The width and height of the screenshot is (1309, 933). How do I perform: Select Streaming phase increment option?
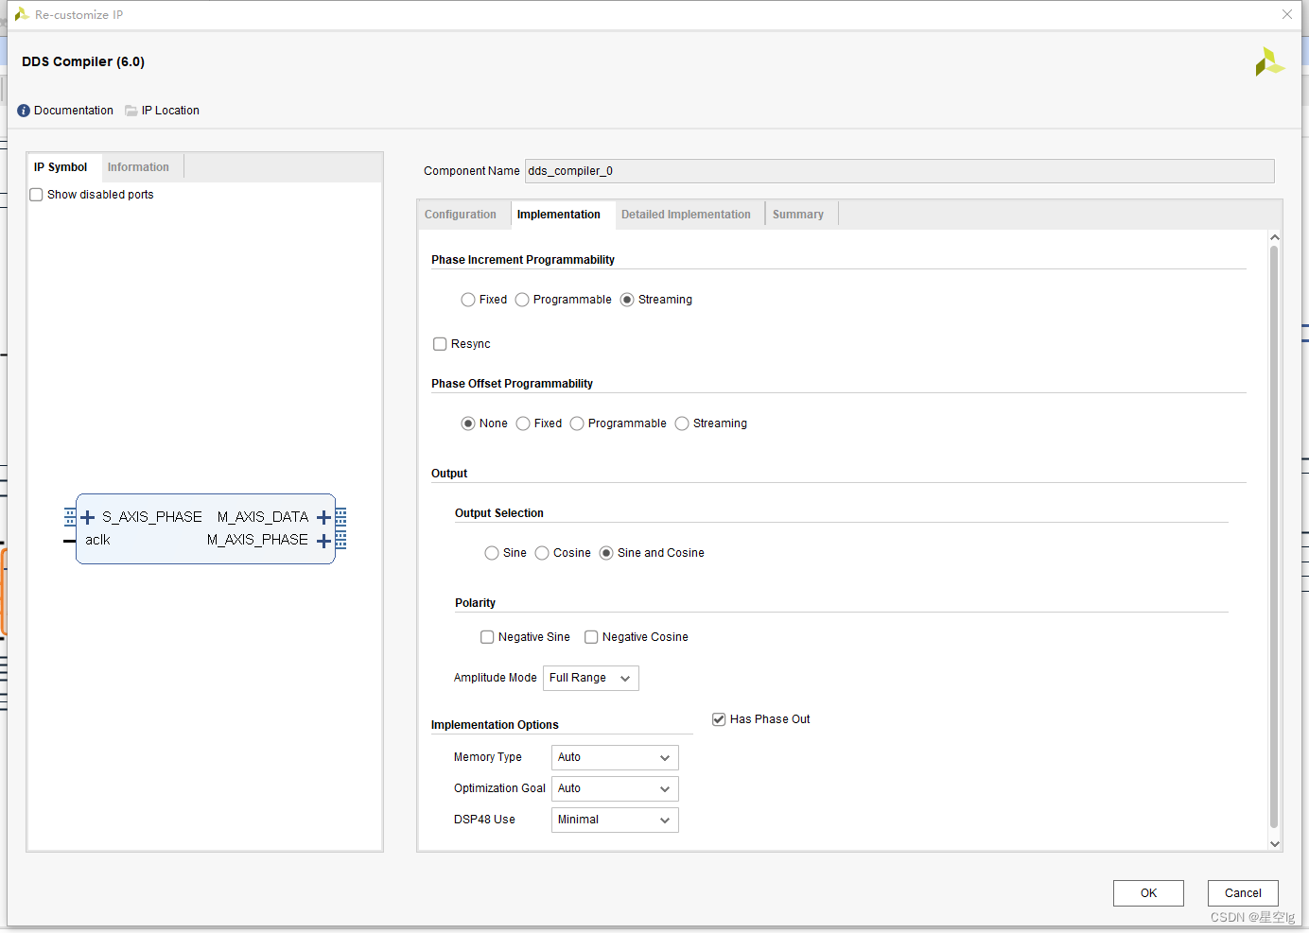point(627,300)
